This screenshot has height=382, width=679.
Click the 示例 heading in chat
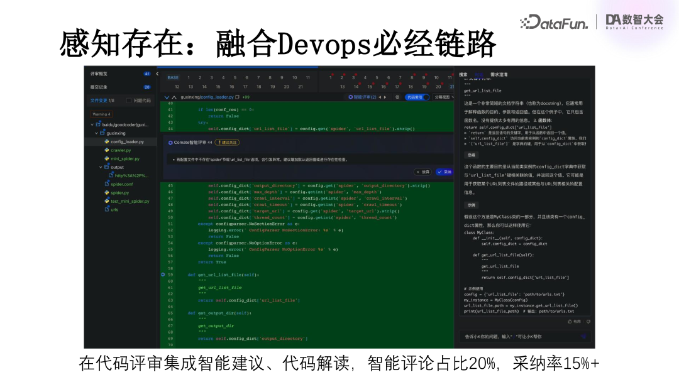[472, 205]
